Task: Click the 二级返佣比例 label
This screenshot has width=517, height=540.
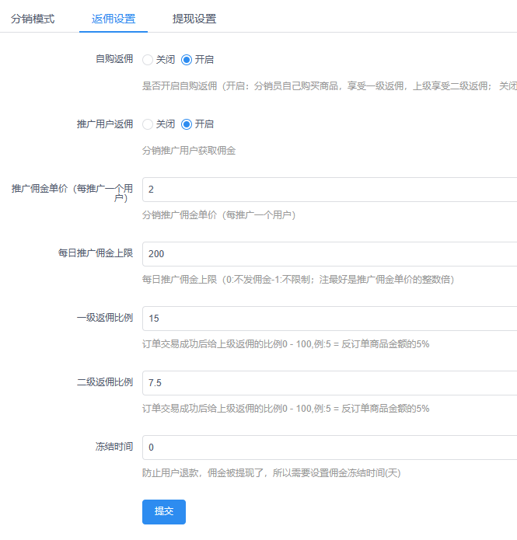Action: 105,382
